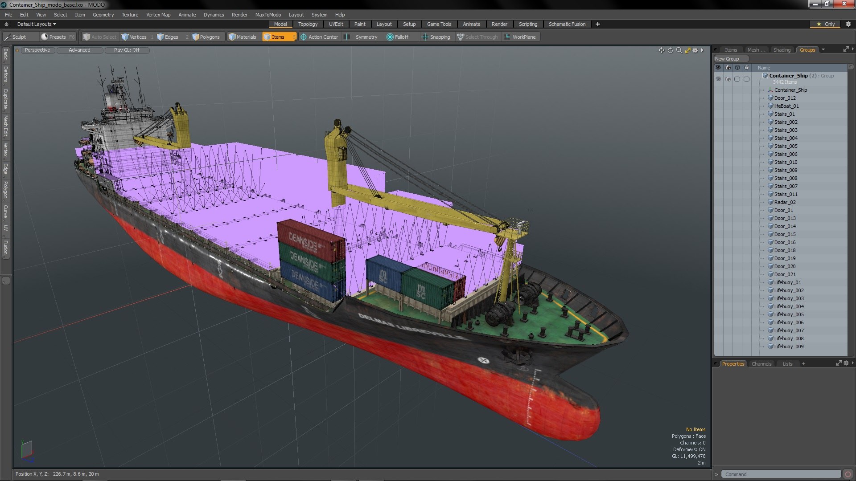Image resolution: width=856 pixels, height=481 pixels.
Task: Open the Geometry menu
Action: click(103, 15)
